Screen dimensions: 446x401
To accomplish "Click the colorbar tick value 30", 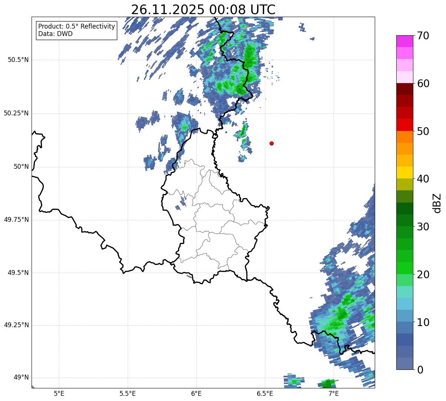I will click(x=423, y=227).
